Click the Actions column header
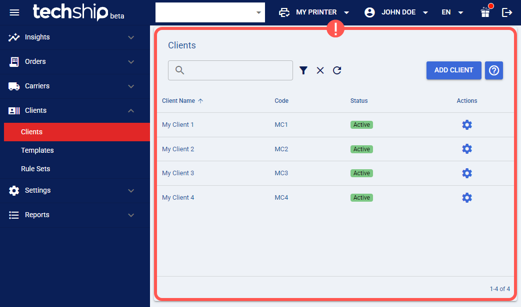The image size is (521, 307). (x=467, y=101)
